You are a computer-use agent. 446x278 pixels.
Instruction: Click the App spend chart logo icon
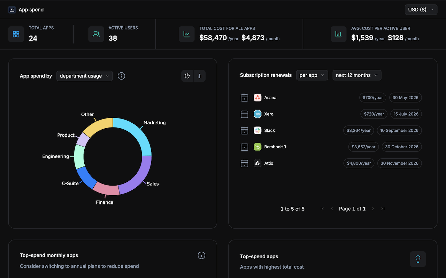12,10
